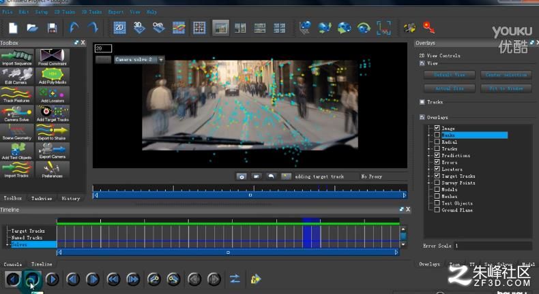The height and width of the screenshot is (294, 539).
Task: Open the Export menu
Action: tap(116, 12)
